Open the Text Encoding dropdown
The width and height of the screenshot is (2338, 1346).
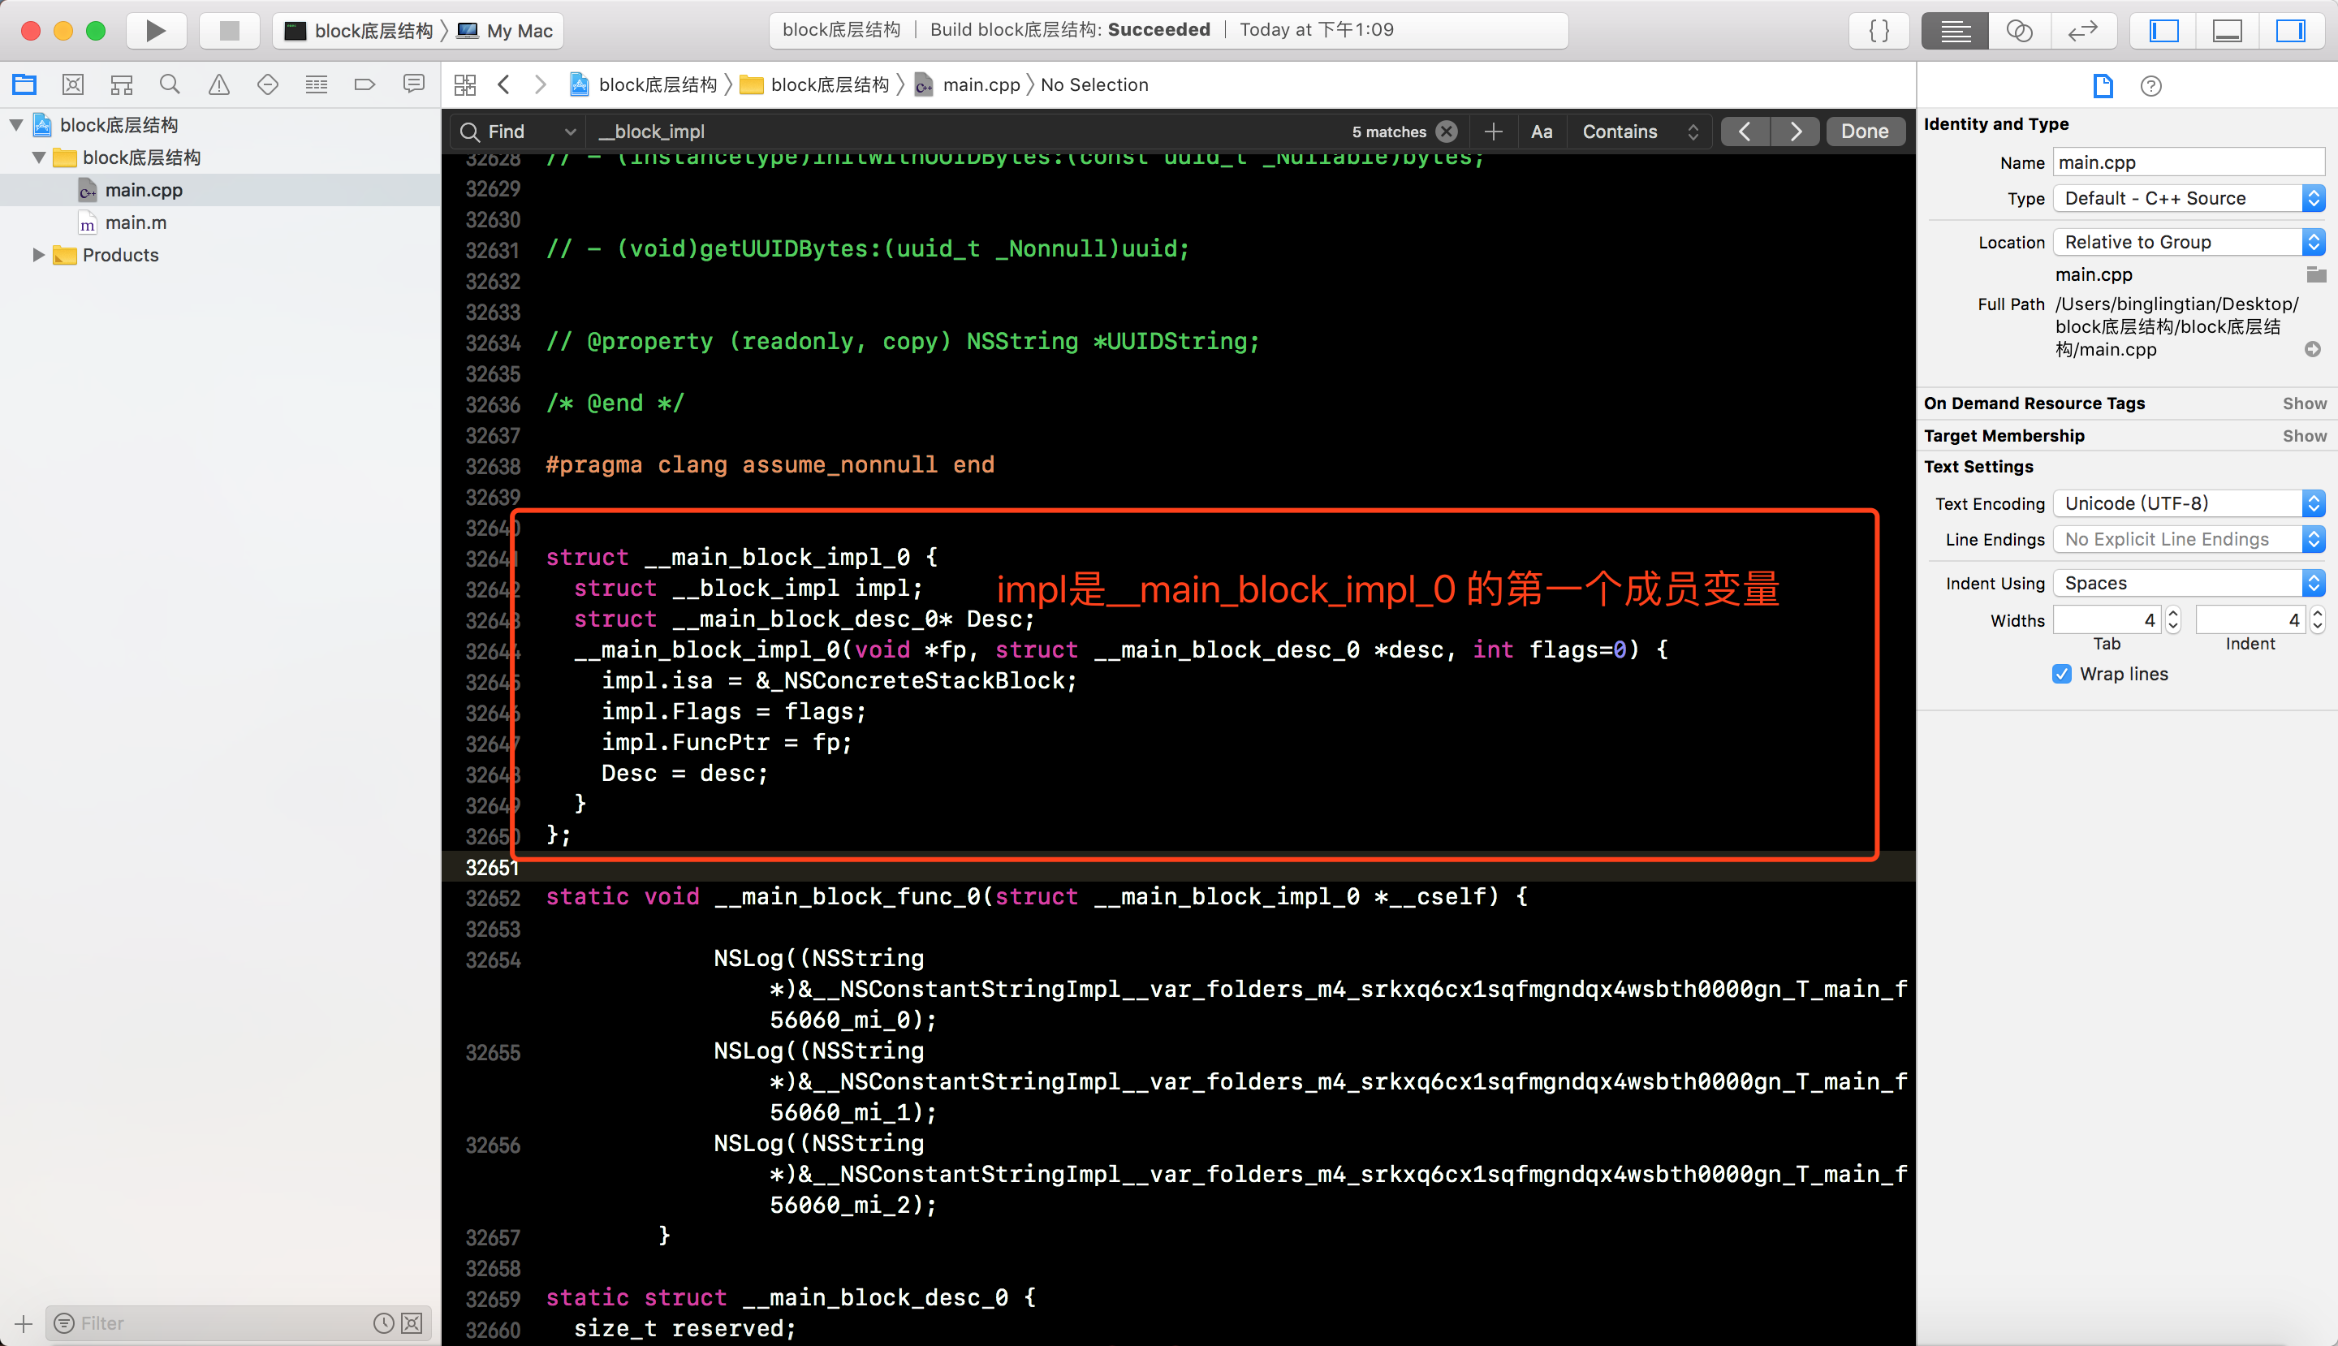coord(2189,503)
